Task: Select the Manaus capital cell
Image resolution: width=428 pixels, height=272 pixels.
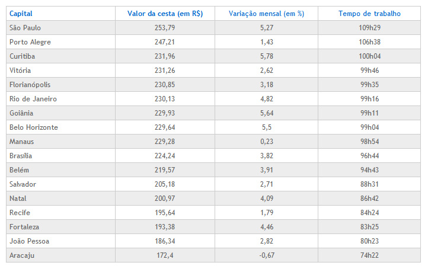Action: point(22,142)
